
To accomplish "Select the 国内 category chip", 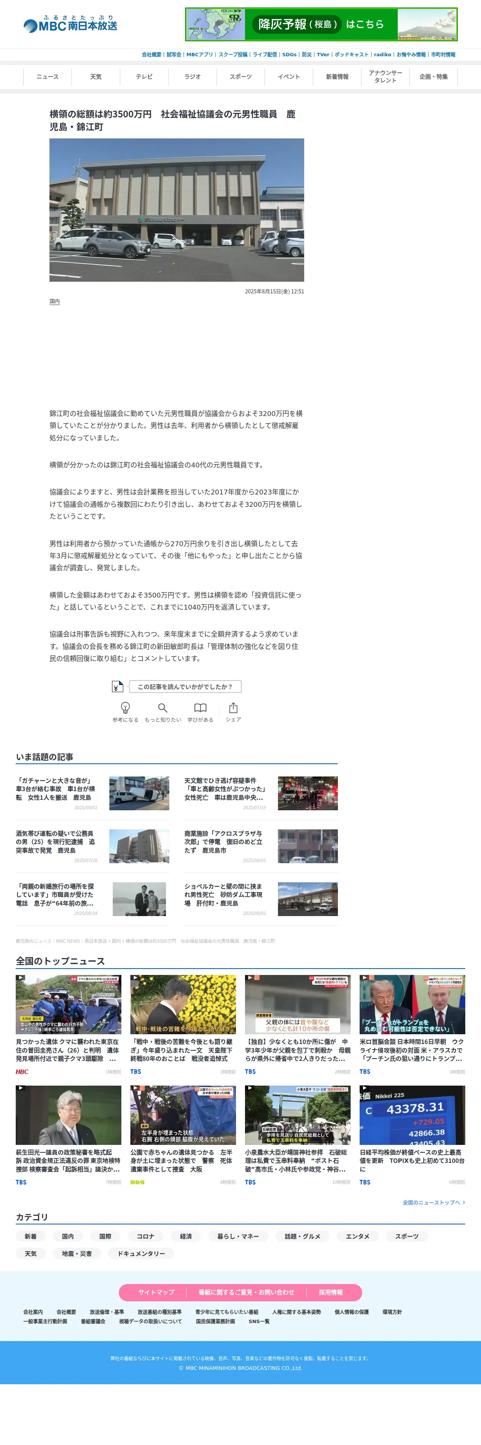I will tap(68, 1236).
